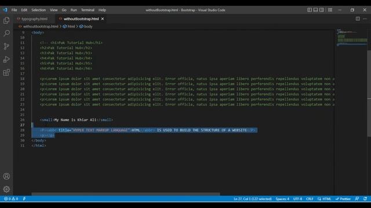Open the editor More Actions menu

coord(365,18)
